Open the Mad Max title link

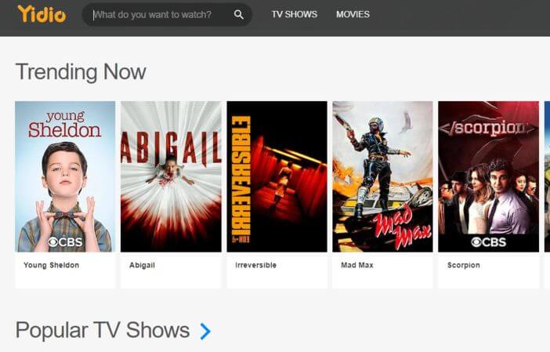point(357,265)
